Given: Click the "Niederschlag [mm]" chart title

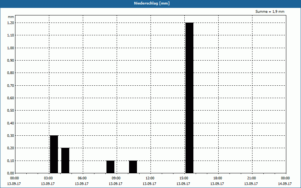Looking at the screenshot, I should (x=152, y=3).
